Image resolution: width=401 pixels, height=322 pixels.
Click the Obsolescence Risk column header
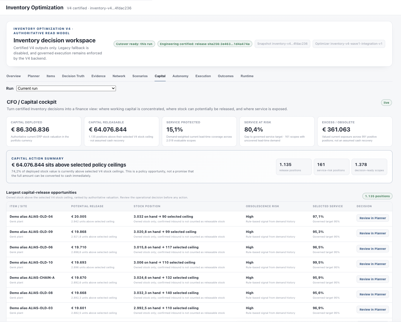coord(262,206)
